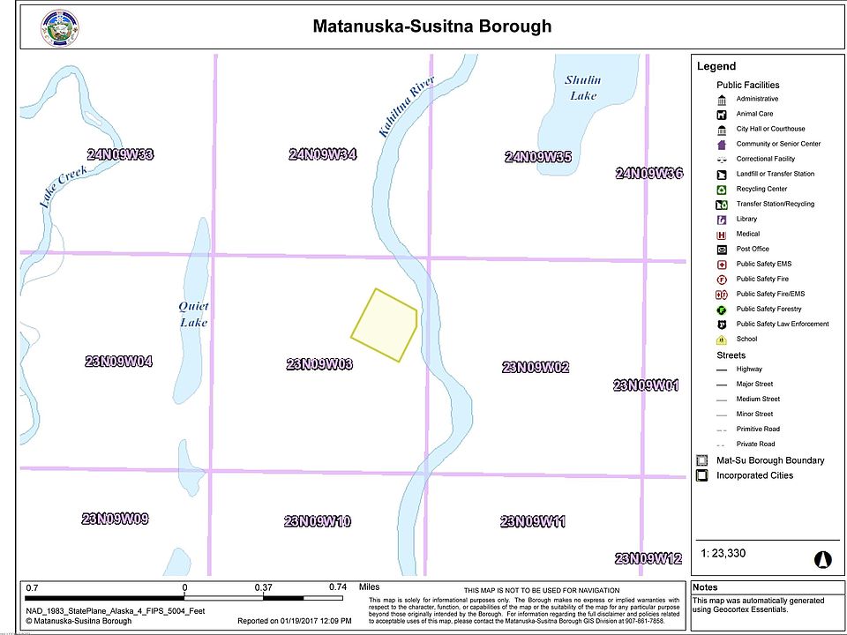Click the Public Safety Fire icon

(x=721, y=280)
